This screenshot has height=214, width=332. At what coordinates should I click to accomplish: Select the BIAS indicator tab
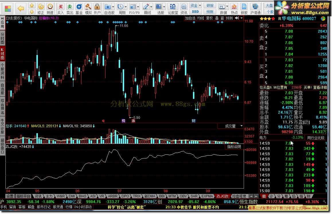[x=82, y=196]
